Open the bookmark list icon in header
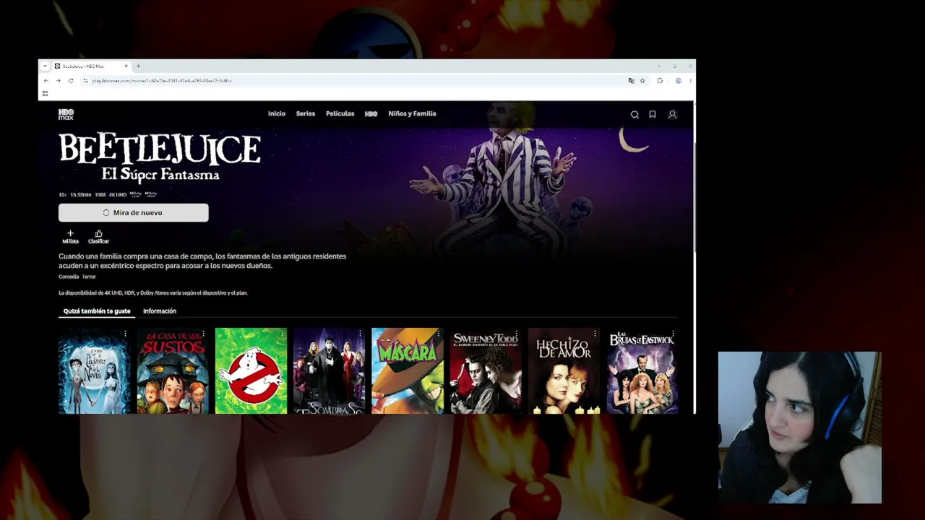The image size is (925, 520). 653,114
